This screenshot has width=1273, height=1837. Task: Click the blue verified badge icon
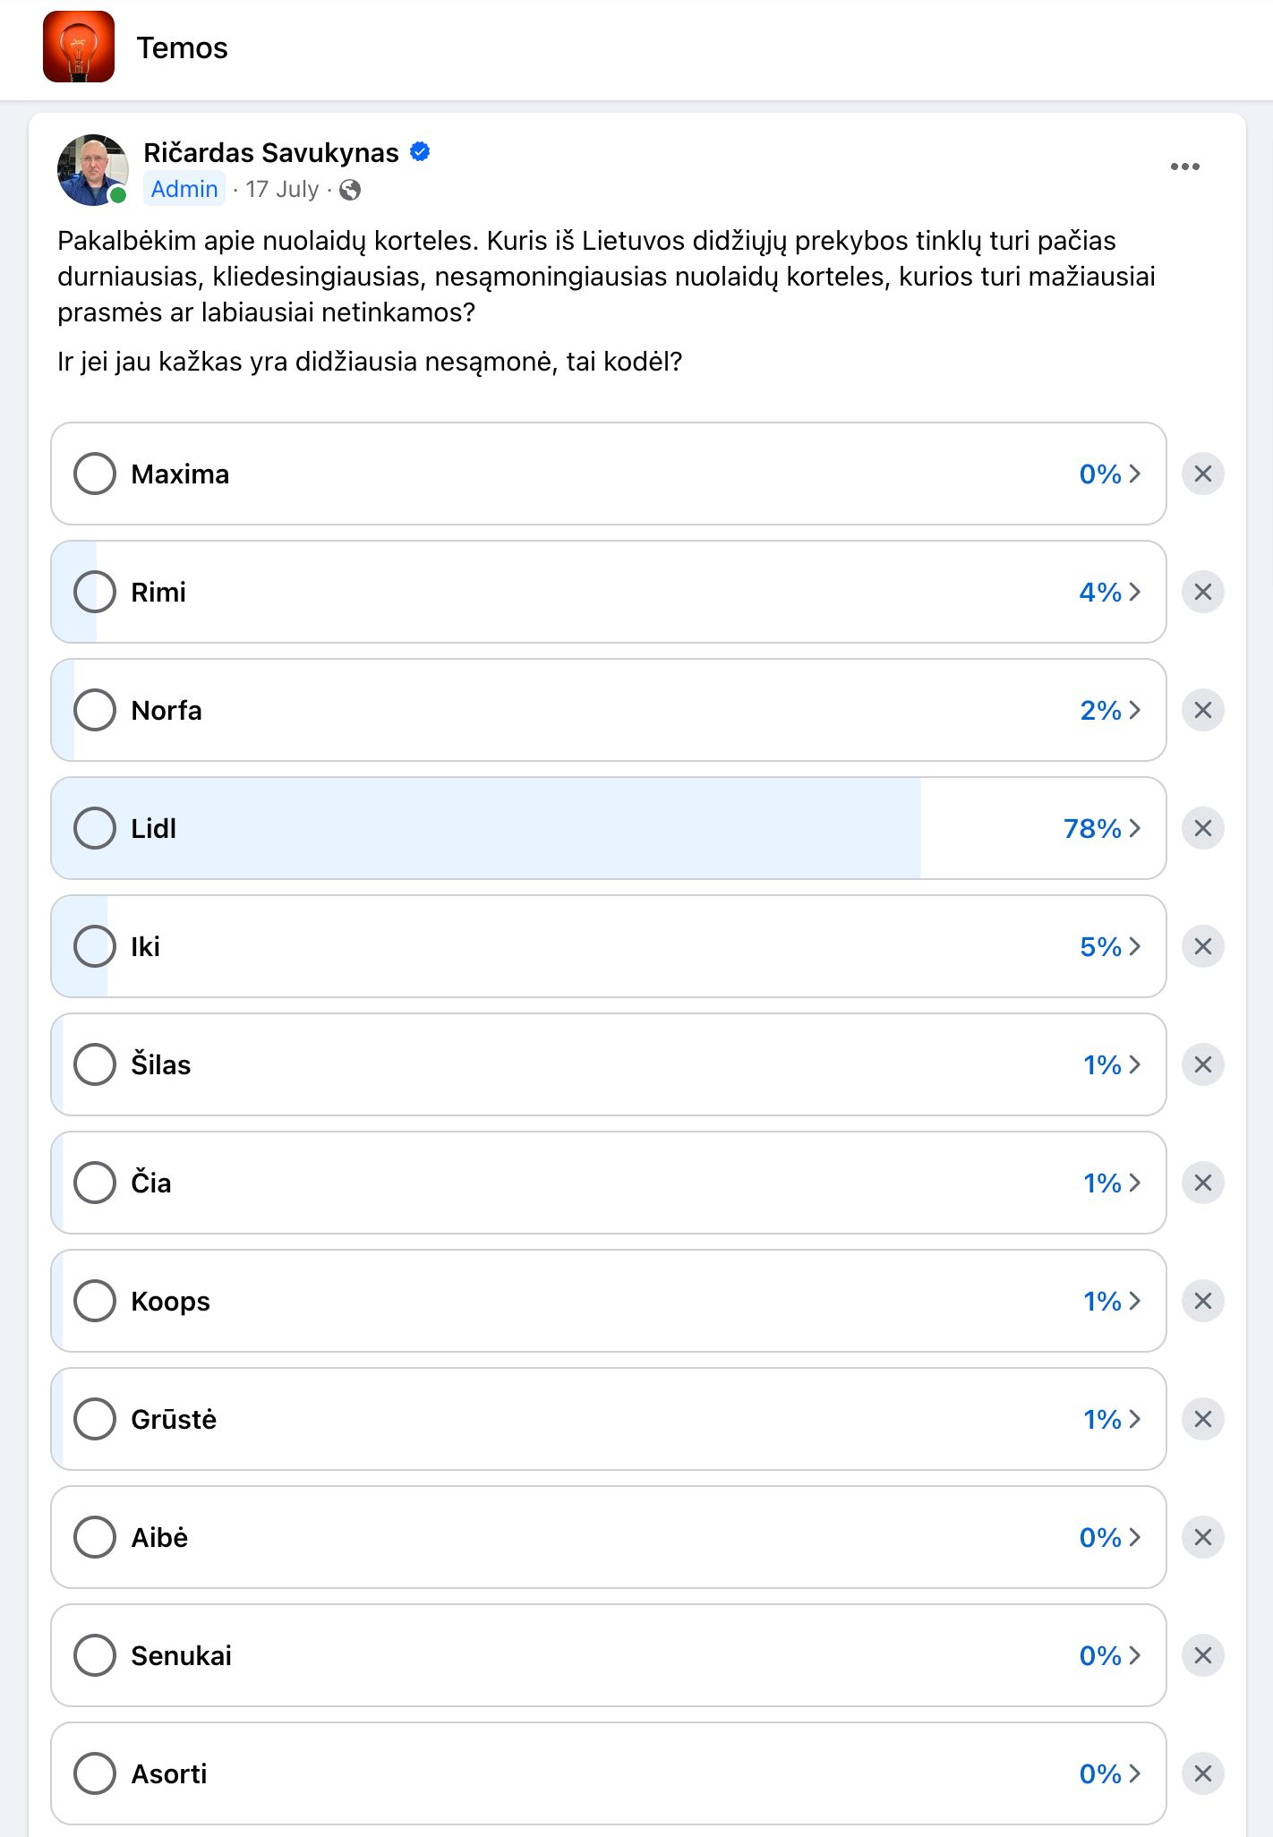click(x=420, y=152)
